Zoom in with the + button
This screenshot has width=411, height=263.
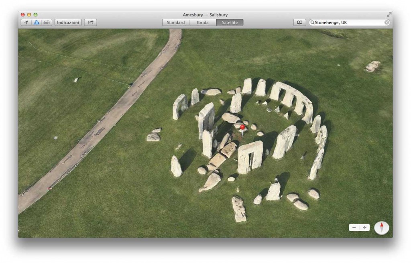point(364,227)
